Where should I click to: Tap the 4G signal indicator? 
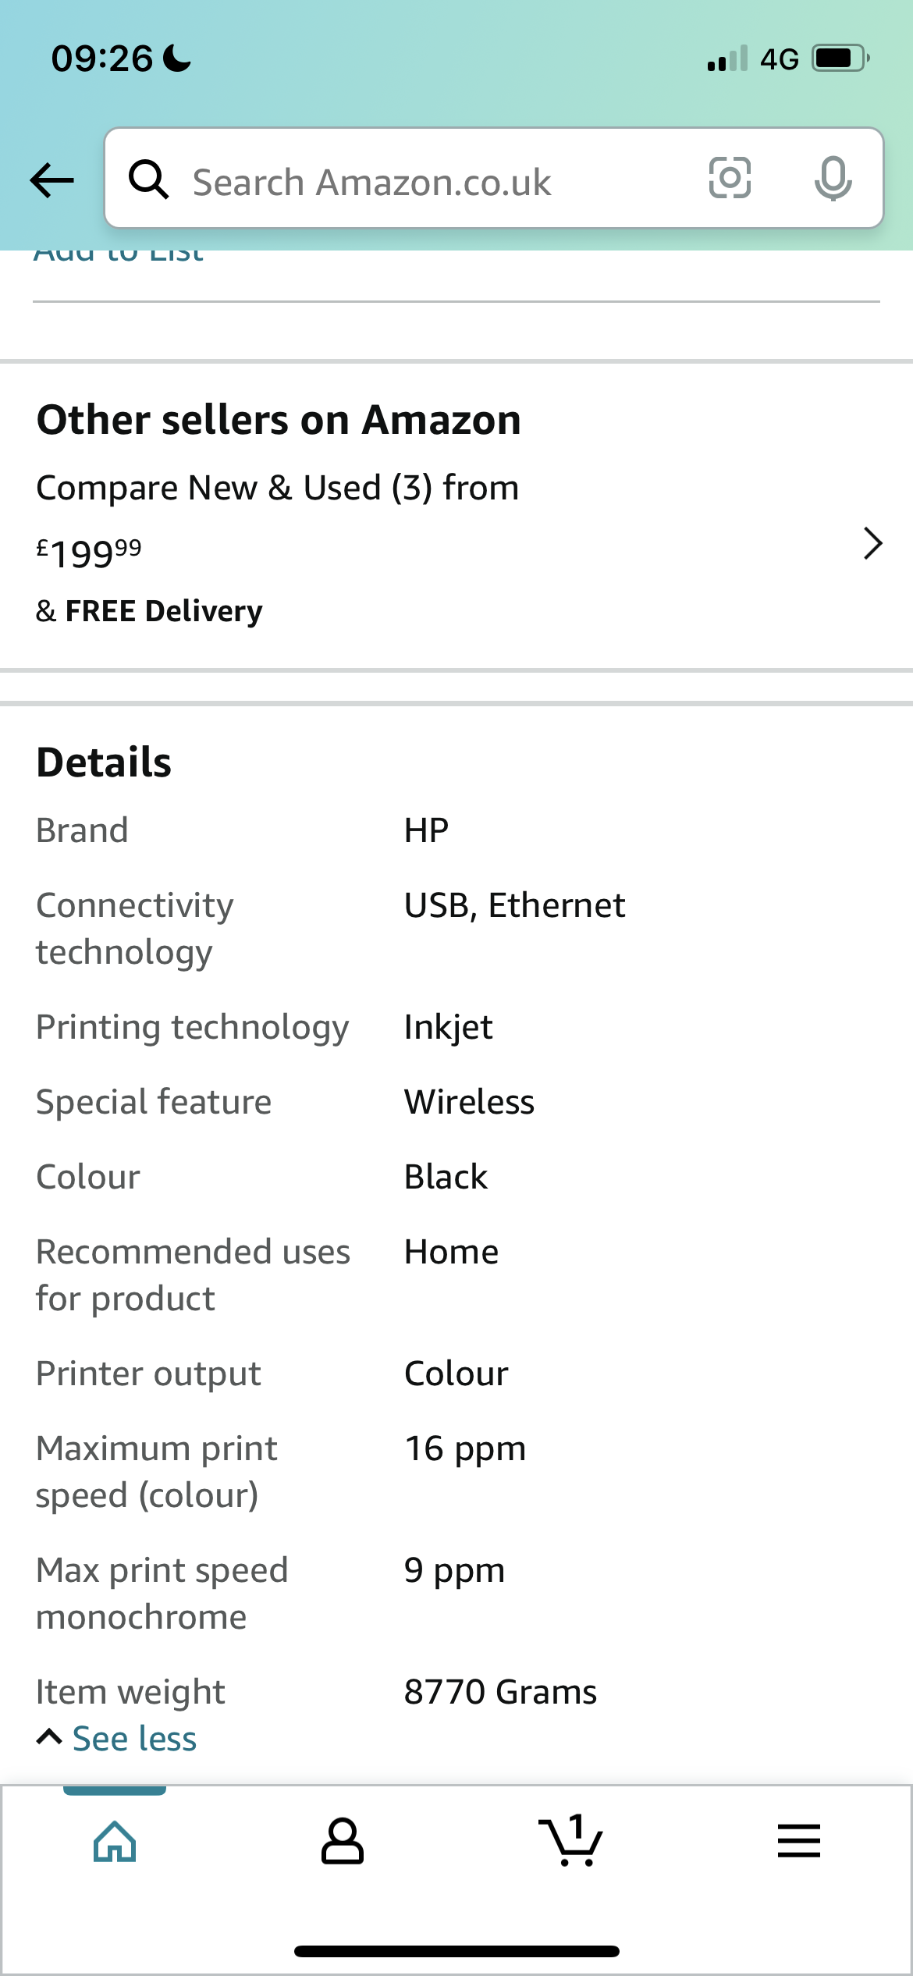click(779, 59)
